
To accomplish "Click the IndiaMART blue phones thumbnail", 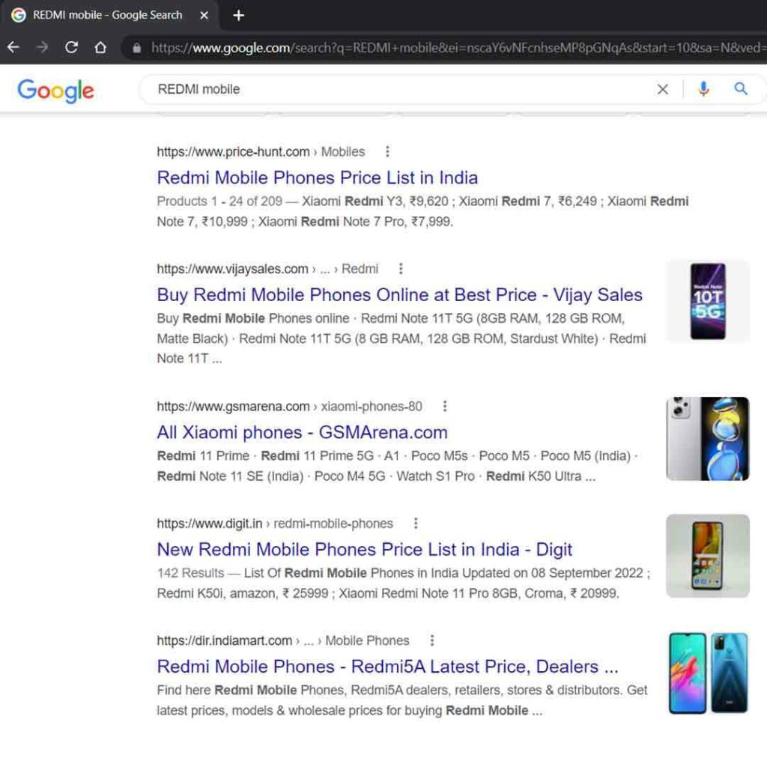I will (x=707, y=673).
